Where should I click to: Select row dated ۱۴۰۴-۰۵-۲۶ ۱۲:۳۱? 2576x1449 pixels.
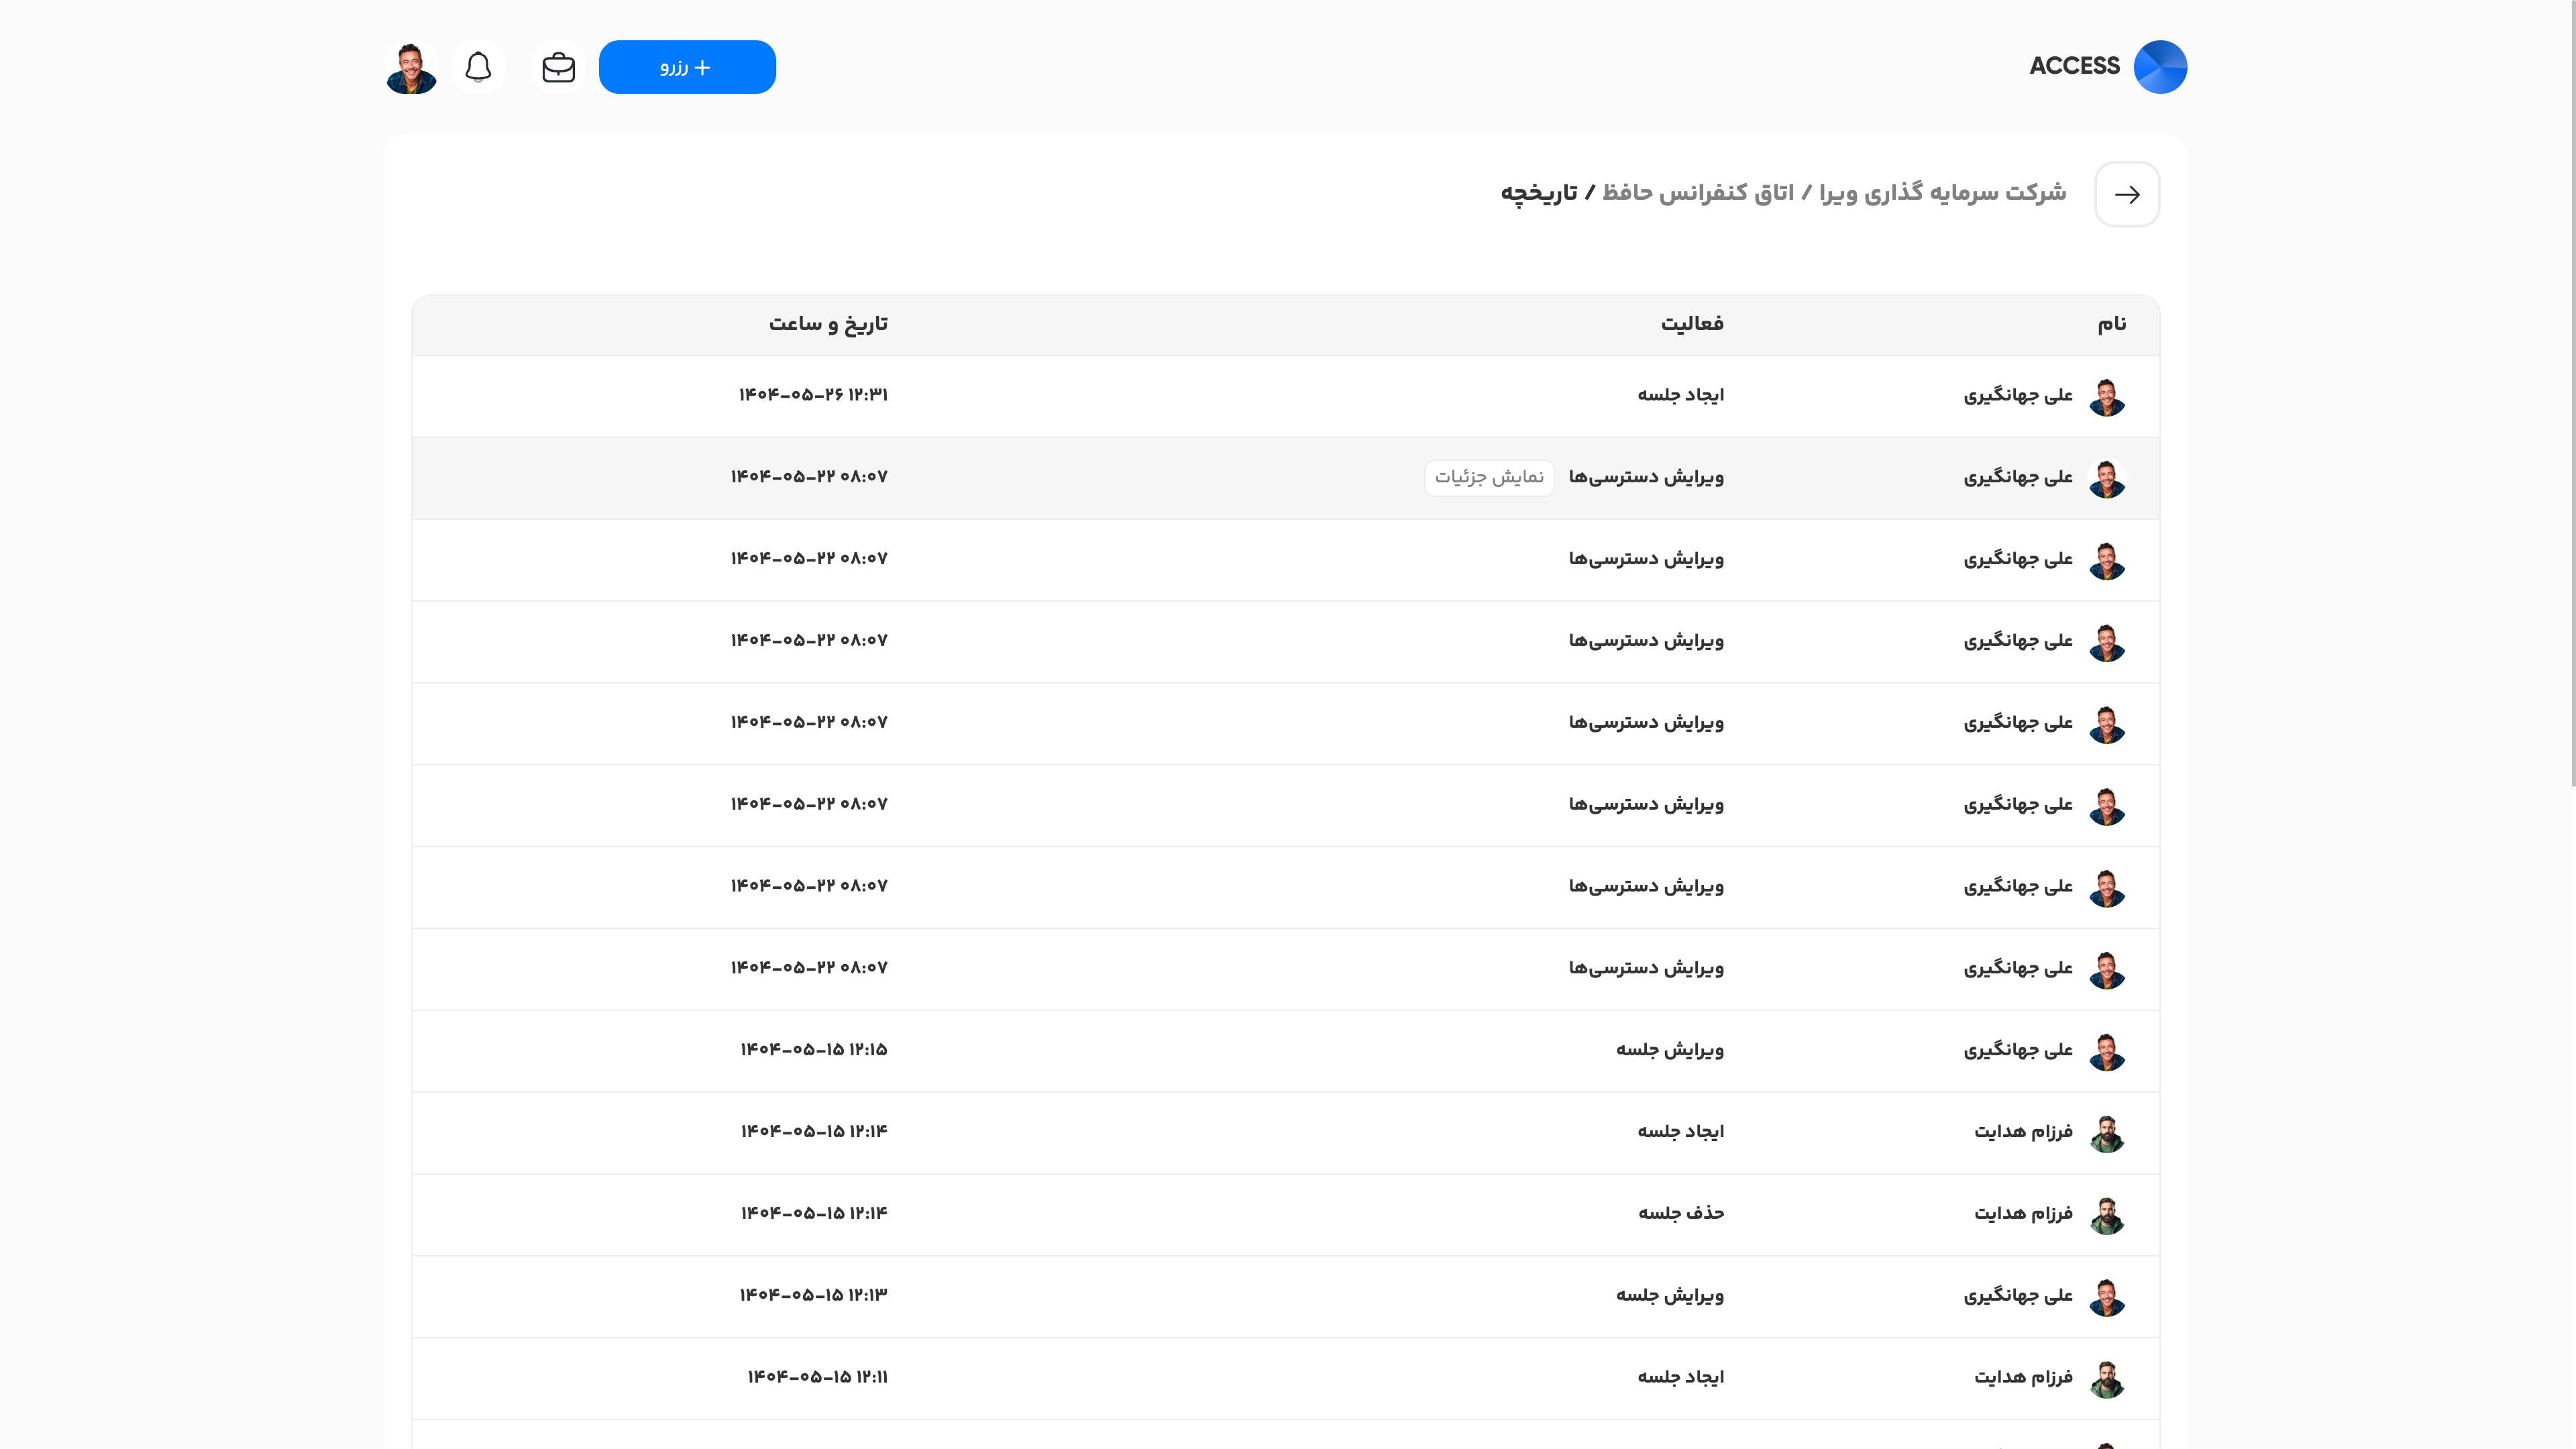[813, 395]
